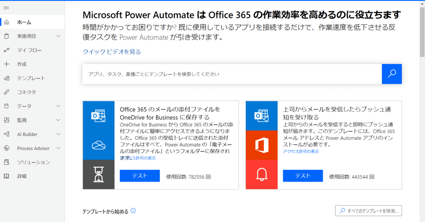Click the マイ フロー flow icon
This screenshot has width=425, height=222.
(x=6, y=50)
